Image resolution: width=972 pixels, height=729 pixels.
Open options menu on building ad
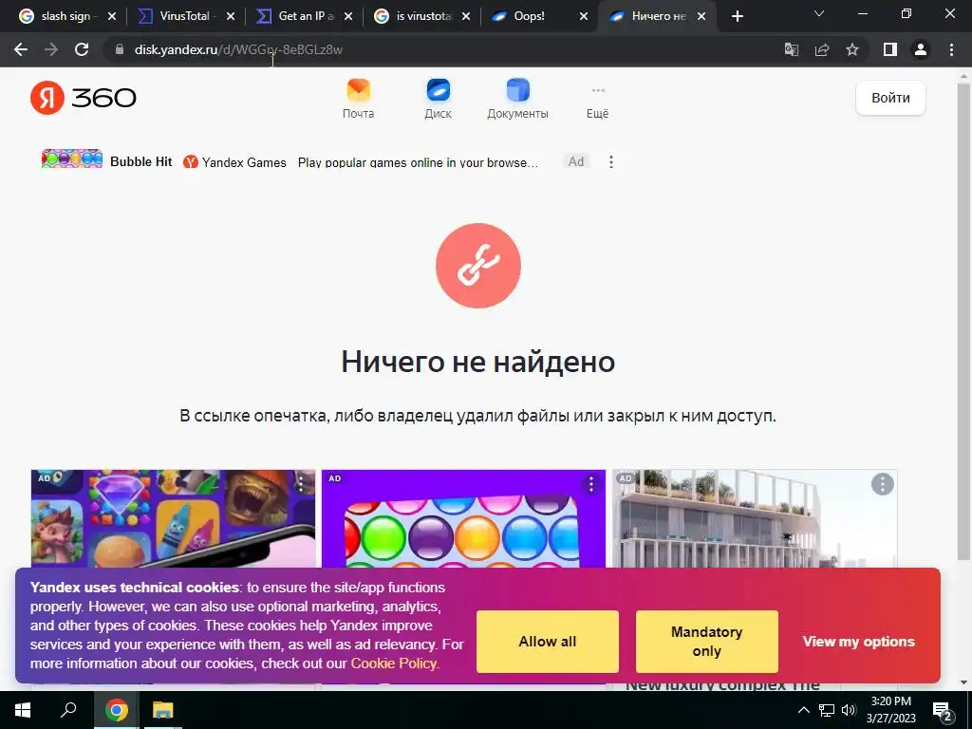click(x=882, y=484)
